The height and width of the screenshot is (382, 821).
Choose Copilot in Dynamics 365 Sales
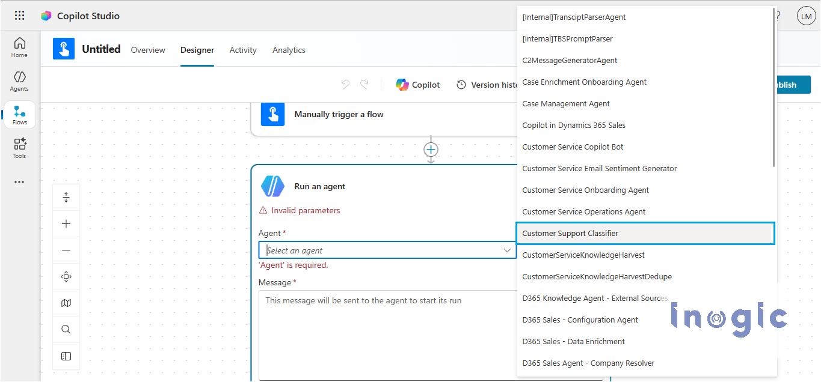pyautogui.click(x=645, y=125)
